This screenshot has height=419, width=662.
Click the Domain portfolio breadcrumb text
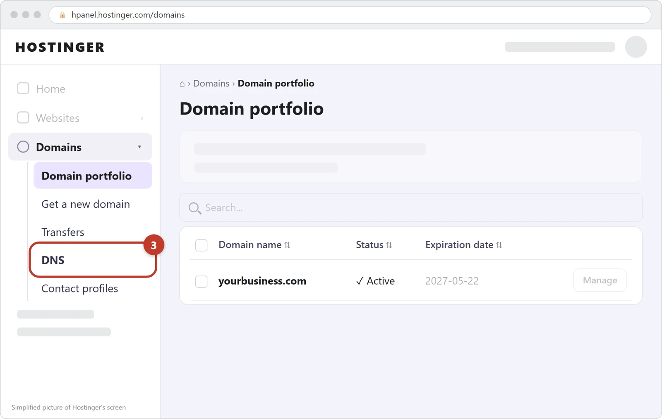276,84
